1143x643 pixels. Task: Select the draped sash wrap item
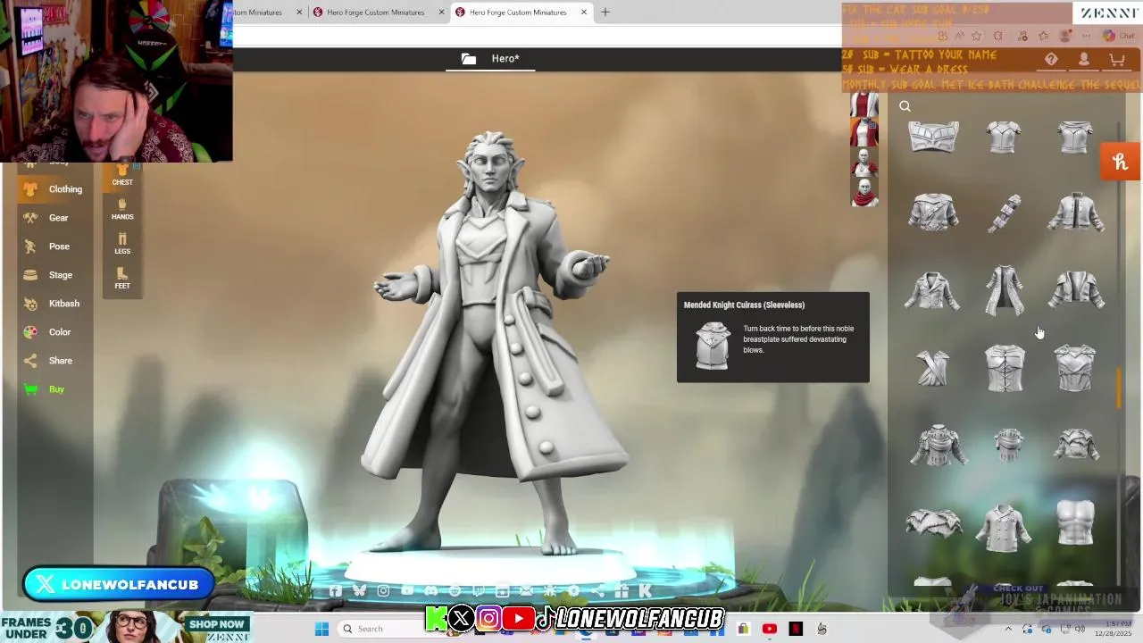click(933, 368)
